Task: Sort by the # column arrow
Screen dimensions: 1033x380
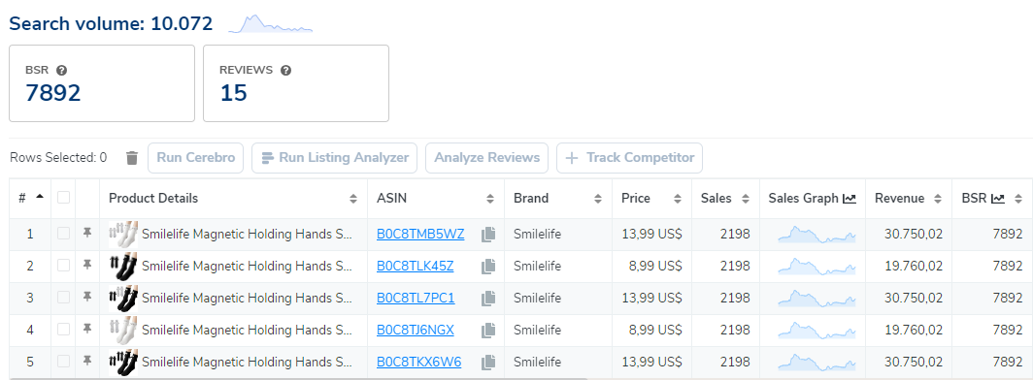Action: (x=40, y=197)
